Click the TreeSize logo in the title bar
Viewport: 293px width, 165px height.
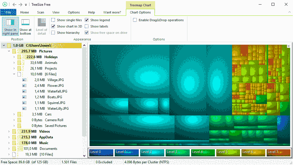5,4
